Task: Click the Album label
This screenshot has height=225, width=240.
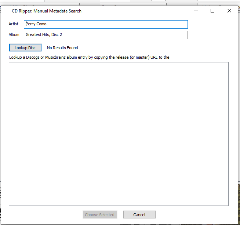Action: (14, 35)
